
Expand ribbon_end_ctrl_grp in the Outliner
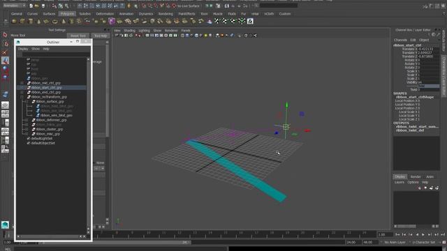(22, 92)
